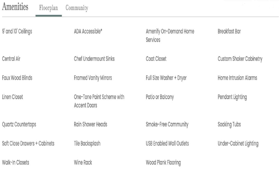This screenshot has height=175, width=280.
Task: Click Full Size Washer + Dryer
Action: (166, 78)
